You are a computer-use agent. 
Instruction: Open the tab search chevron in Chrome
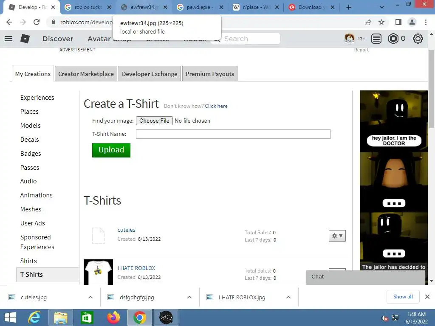click(382, 7)
